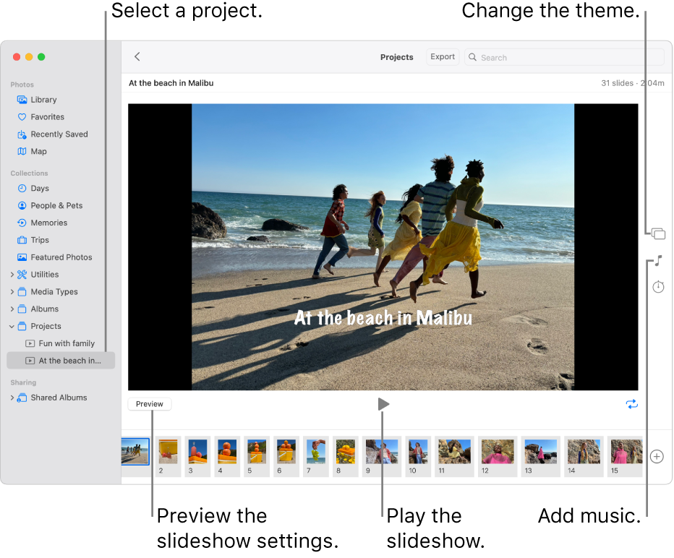Click the Shared Albums icon
This screenshot has height=558, width=674.
[x=22, y=398]
